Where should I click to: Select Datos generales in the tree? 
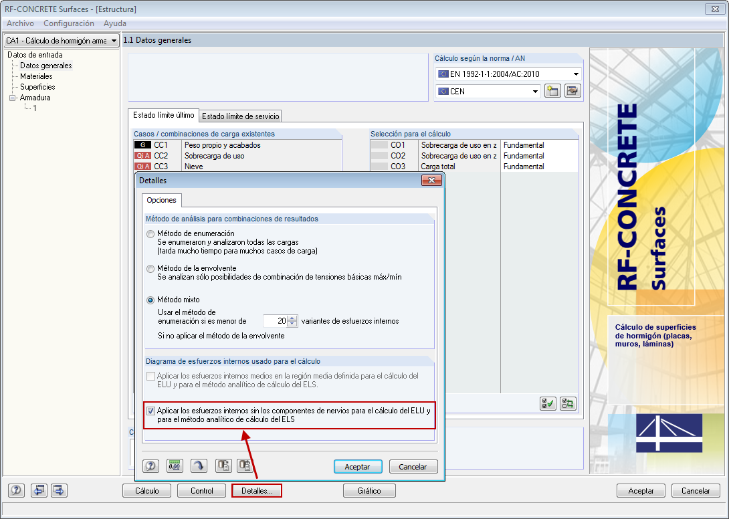click(45, 66)
